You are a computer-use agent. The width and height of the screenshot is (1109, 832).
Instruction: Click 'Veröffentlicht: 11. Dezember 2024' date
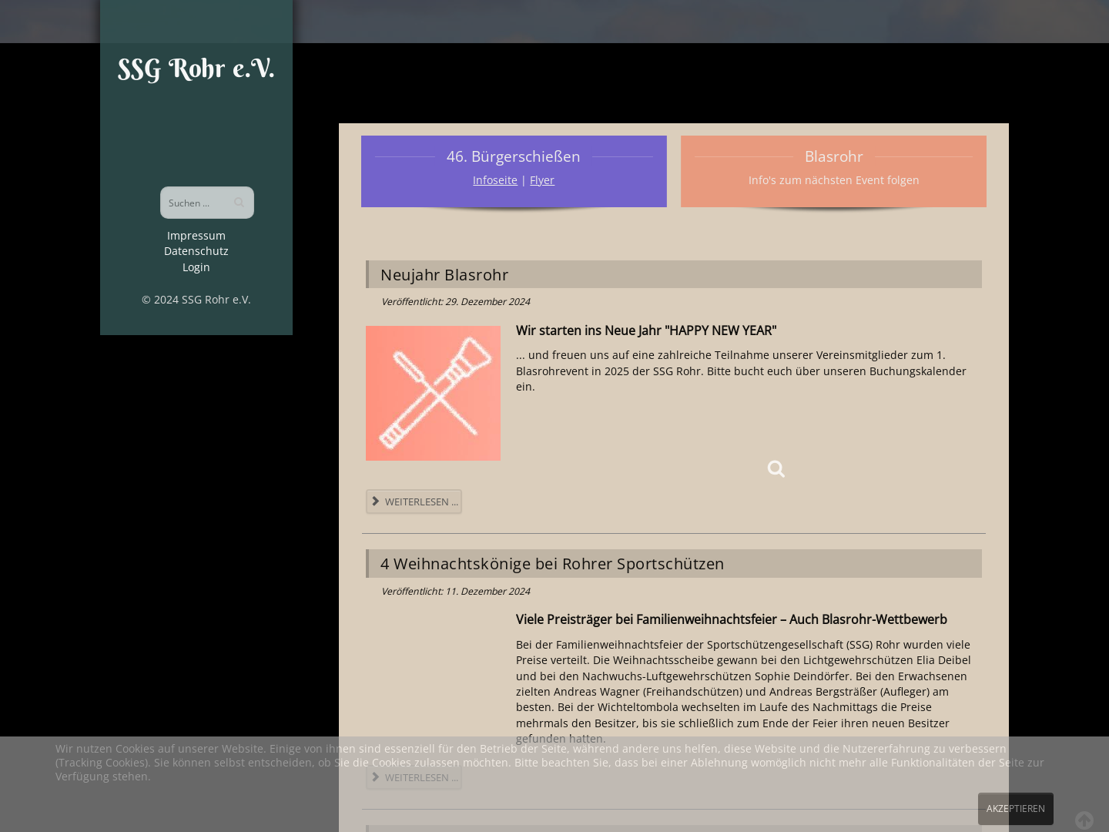(455, 592)
